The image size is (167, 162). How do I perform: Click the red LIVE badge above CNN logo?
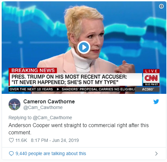151,71
